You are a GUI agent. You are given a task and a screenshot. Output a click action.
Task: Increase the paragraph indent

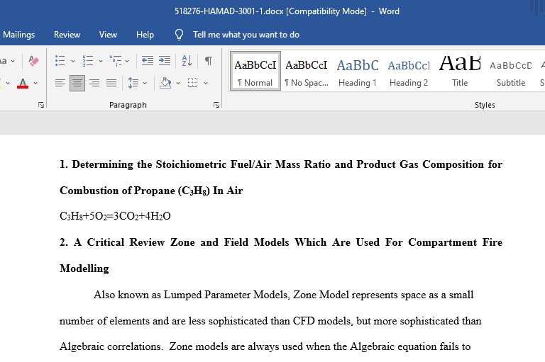(165, 61)
